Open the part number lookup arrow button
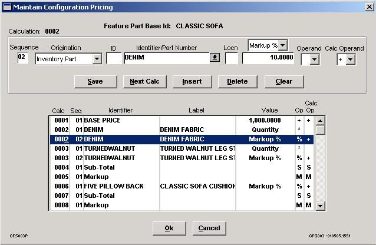 click(215, 58)
